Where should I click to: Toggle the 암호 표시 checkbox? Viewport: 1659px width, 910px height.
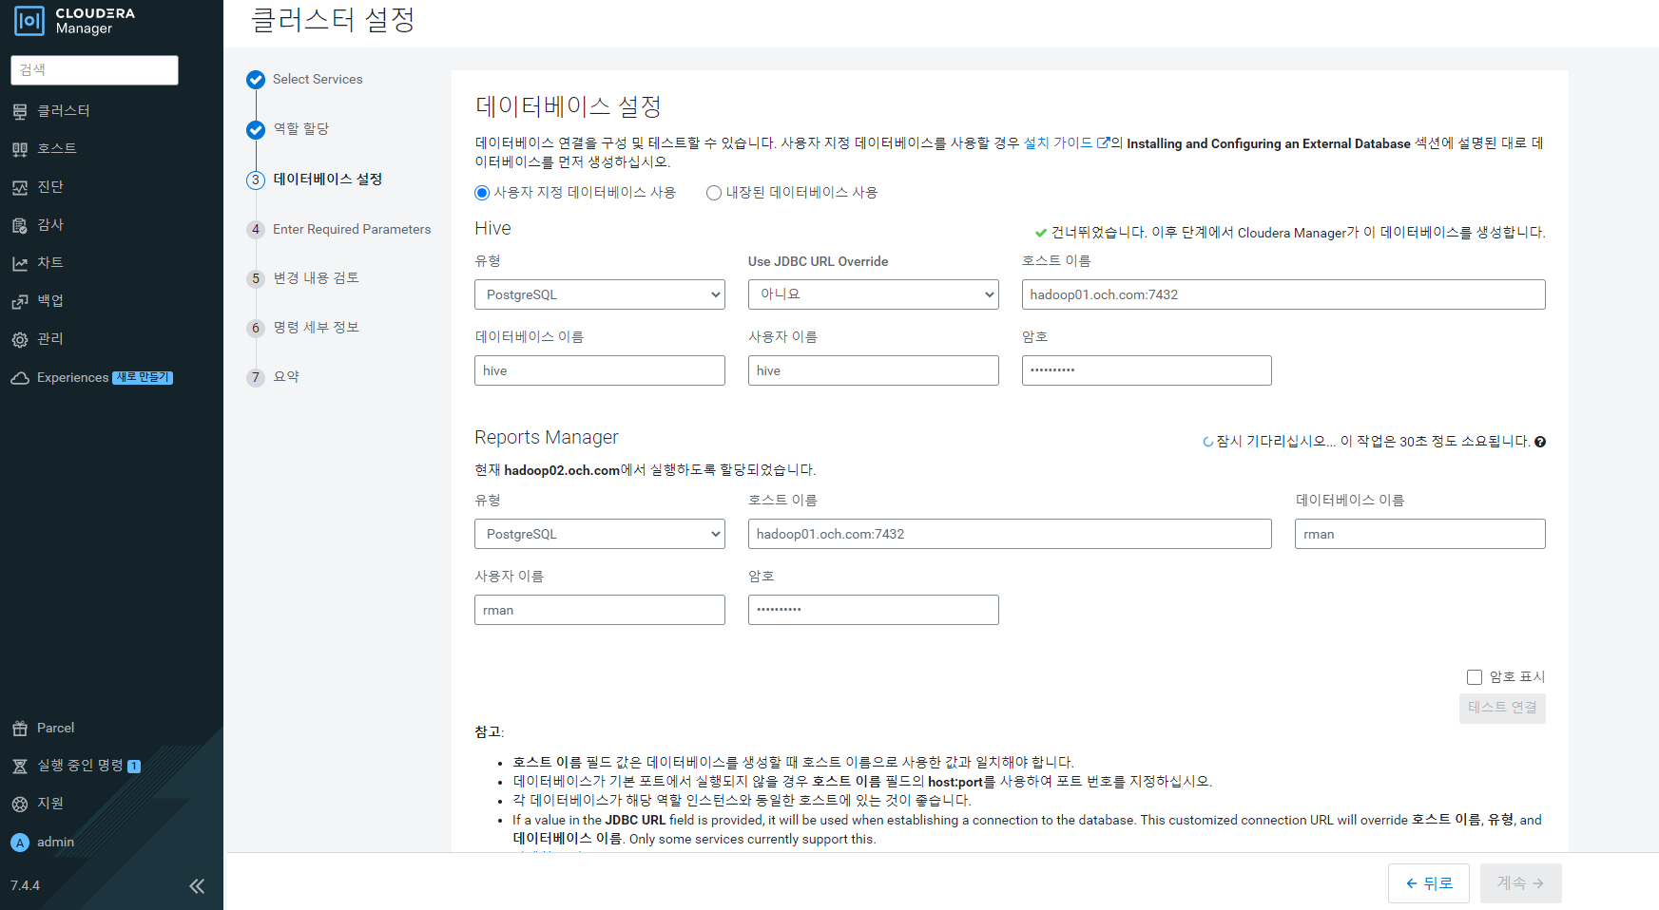1475,677
